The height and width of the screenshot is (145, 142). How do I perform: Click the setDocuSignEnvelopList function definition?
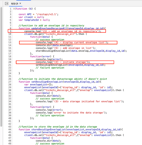pyautogui.click(x=60, y=82)
